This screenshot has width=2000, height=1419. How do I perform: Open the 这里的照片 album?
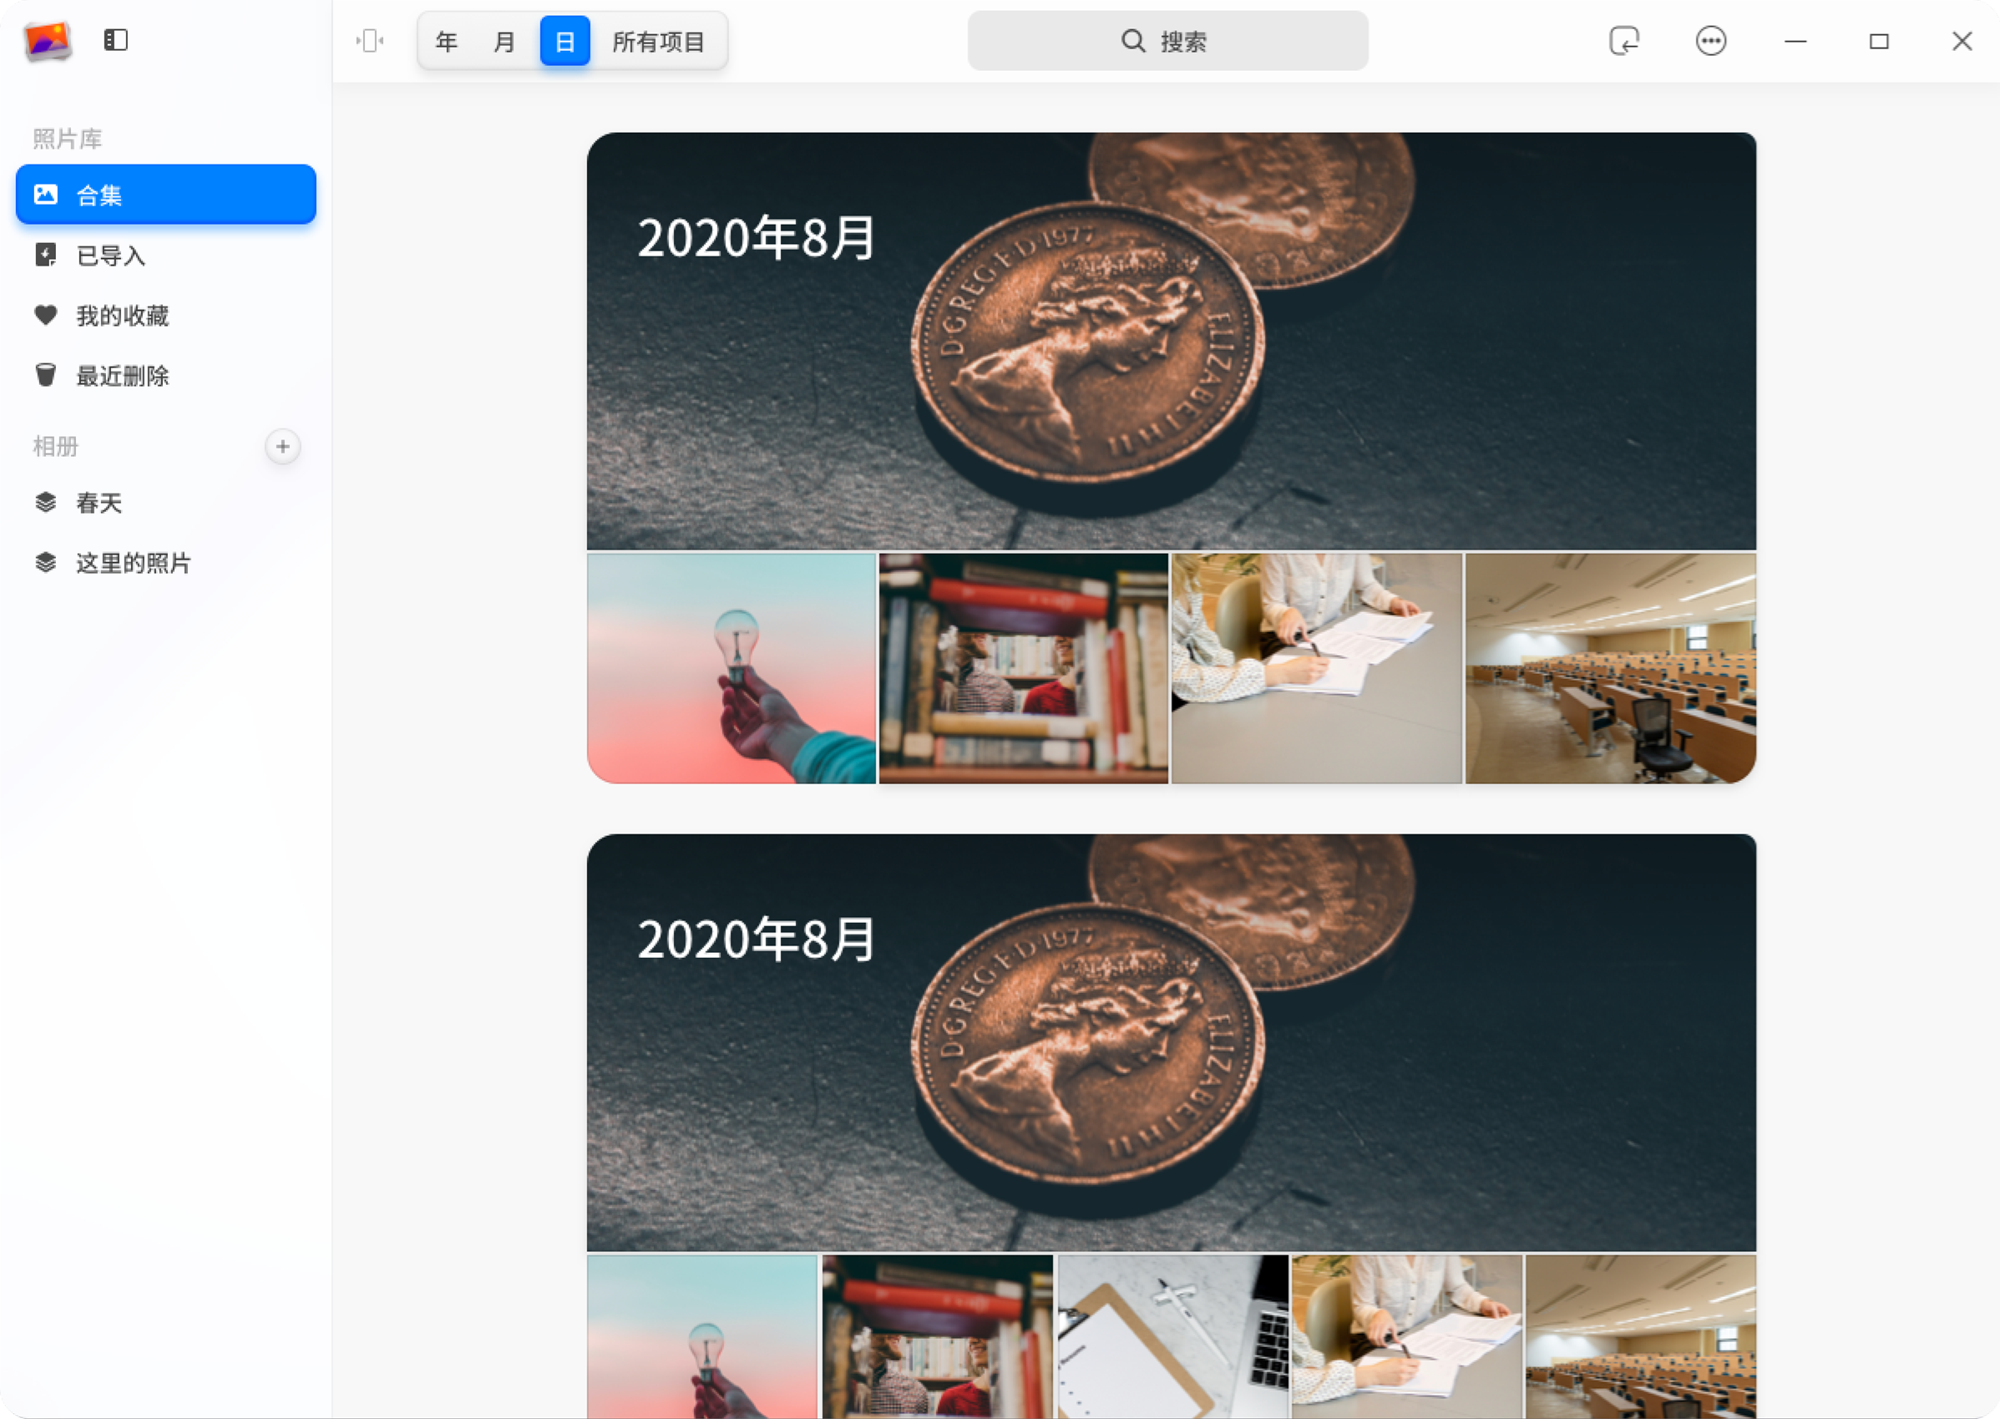pos(133,563)
